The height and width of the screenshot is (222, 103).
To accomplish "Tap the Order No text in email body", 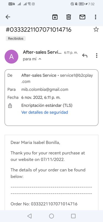I will click(x=44, y=204).
